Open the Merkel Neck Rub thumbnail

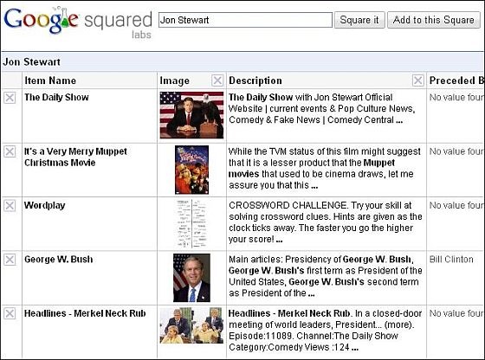pos(191,325)
